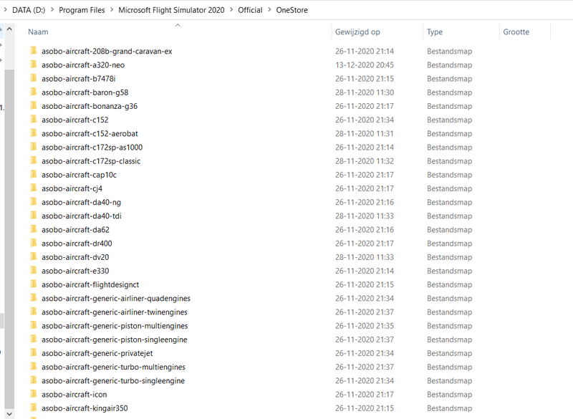Click folder icon of asobo-aircraft-b7478i
The height and width of the screenshot is (419, 573).
[34, 78]
